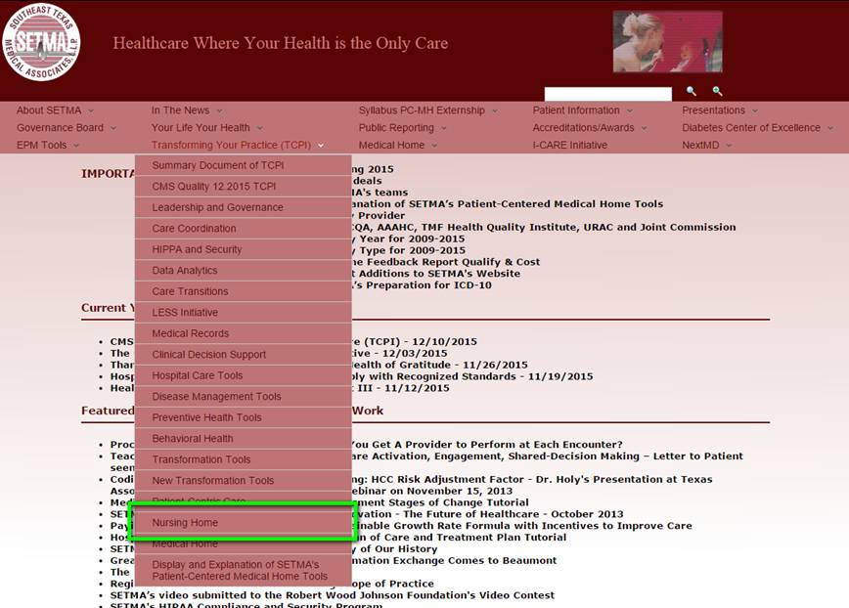The image size is (849, 608).
Task: Focus the search text box in the header
Action: click(x=608, y=94)
